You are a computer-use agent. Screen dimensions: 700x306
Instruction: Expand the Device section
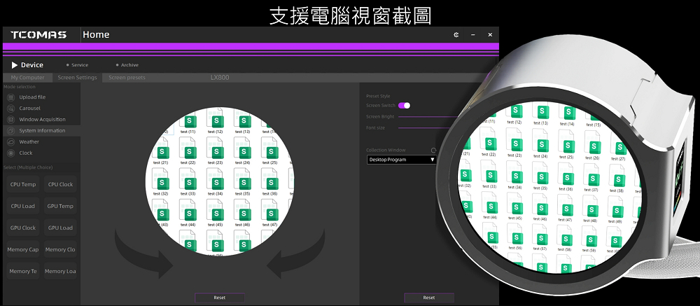click(27, 65)
